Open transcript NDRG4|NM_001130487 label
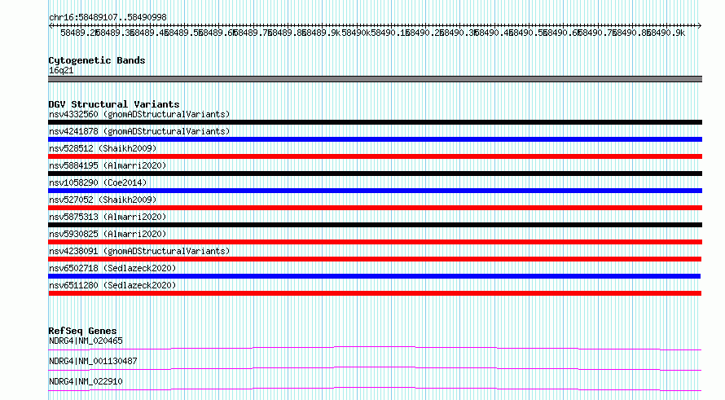This screenshot has width=725, height=400. pos(93,361)
